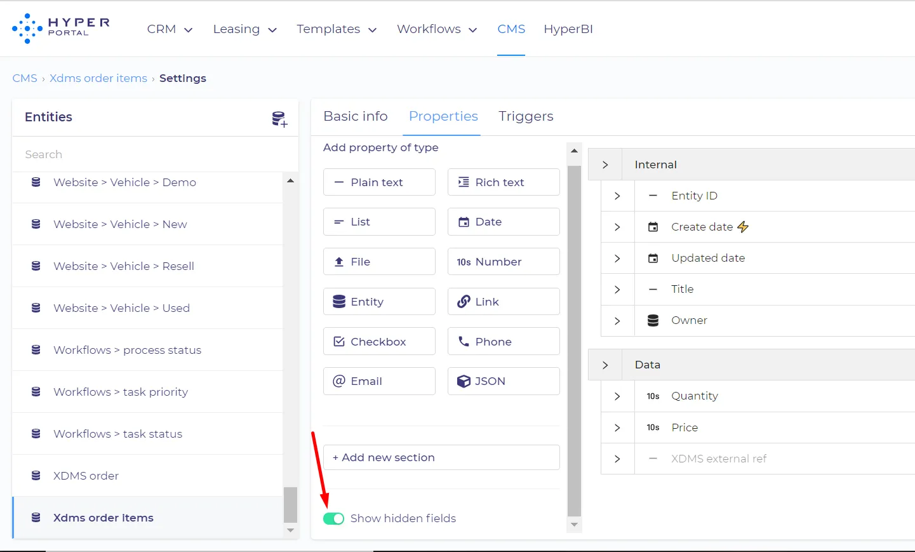The width and height of the screenshot is (915, 552).
Task: Click the database icon for Website Vehicle Used
Action: click(36, 308)
